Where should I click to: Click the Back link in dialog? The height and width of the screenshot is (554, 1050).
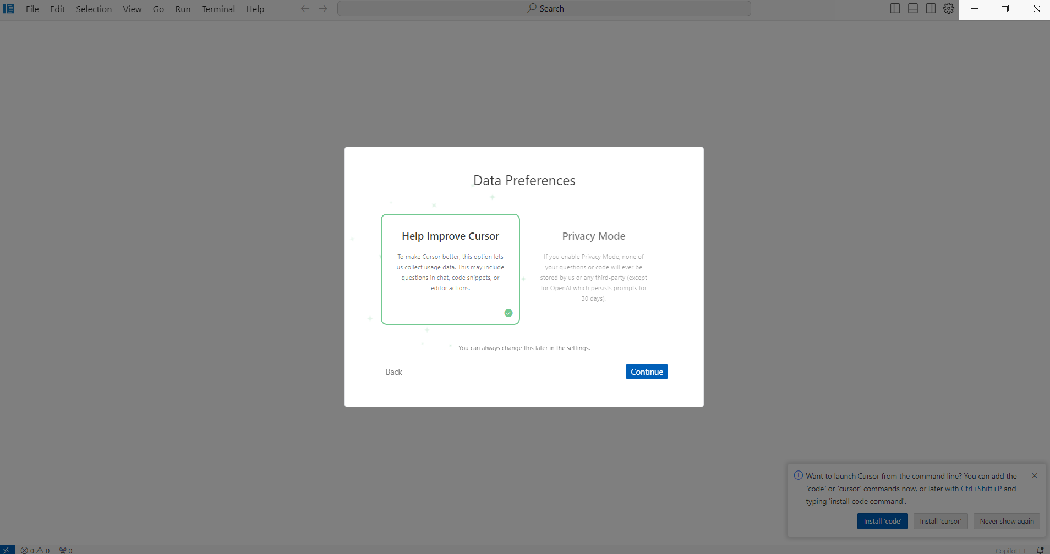point(394,372)
